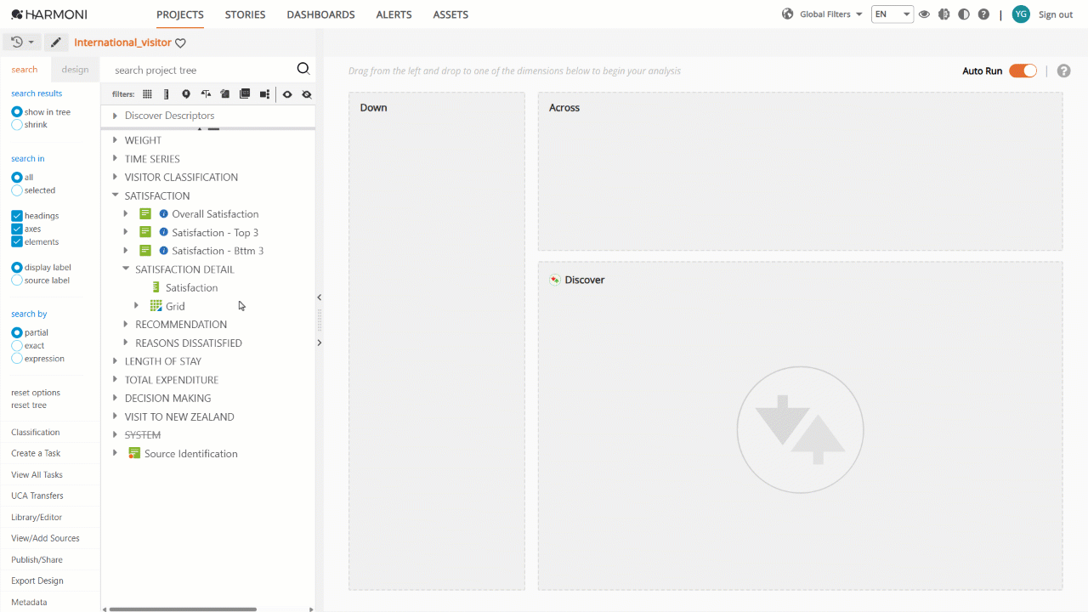Click the show-visible eye filter
The height and width of the screenshot is (612, 1088).
(x=287, y=94)
